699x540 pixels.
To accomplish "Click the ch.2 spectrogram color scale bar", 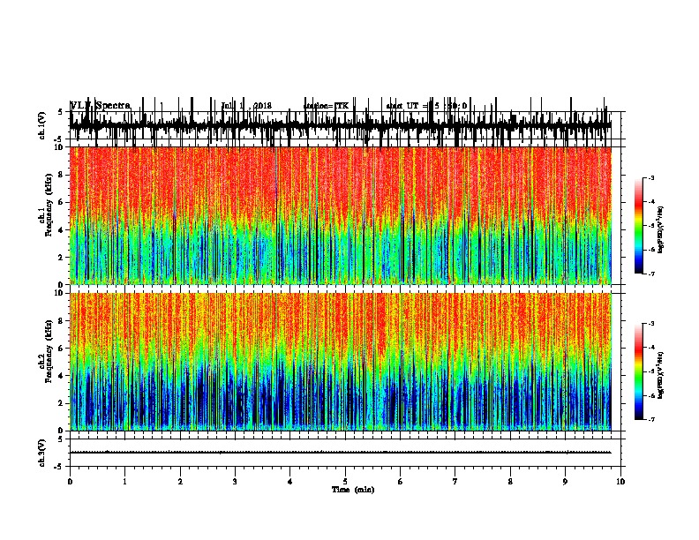I will pos(639,371).
